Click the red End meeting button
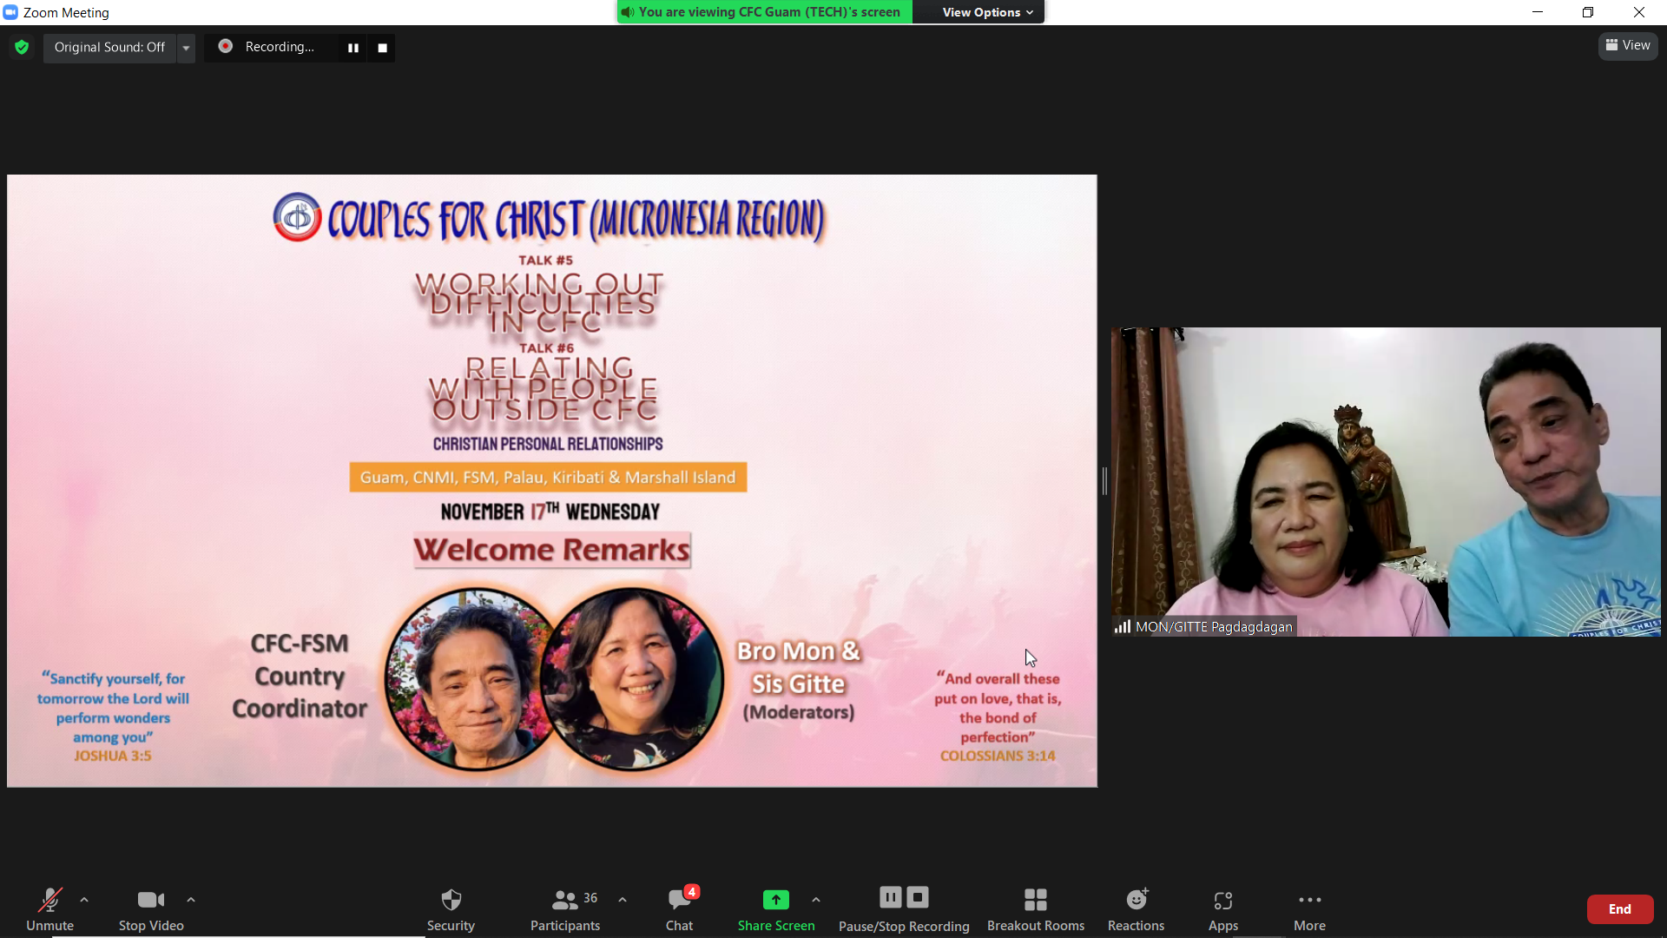Image resolution: width=1667 pixels, height=938 pixels. [x=1620, y=908]
